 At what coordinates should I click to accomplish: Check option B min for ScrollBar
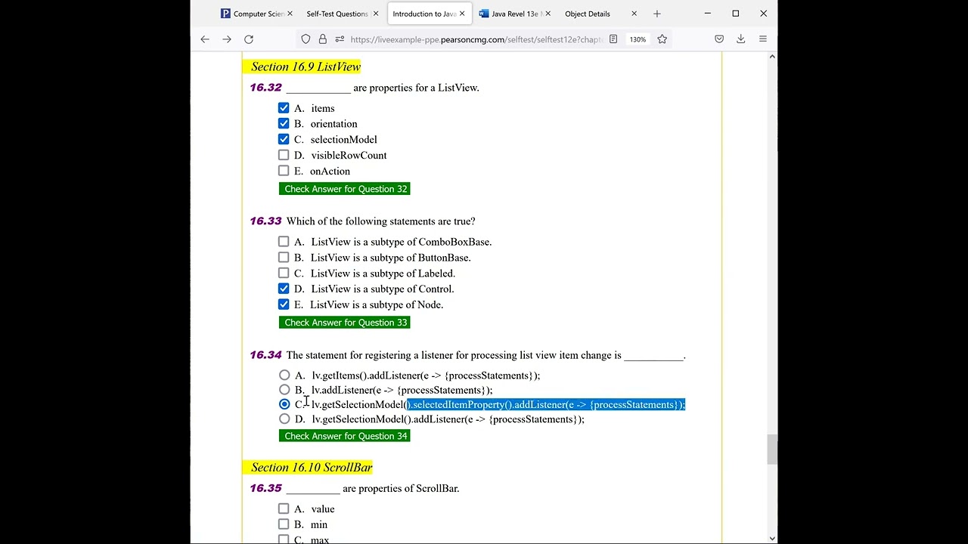[284, 524]
